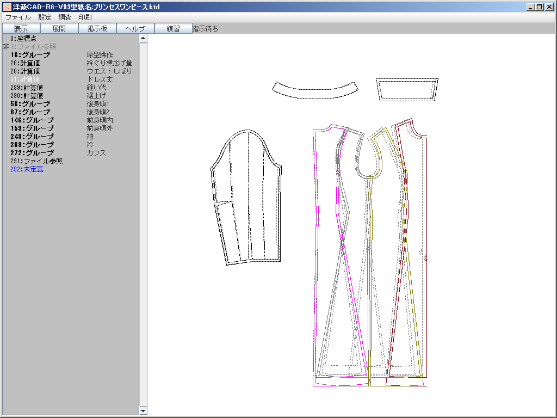Open the 調査 menu
Viewport: 557px width, 418px height.
(65, 17)
